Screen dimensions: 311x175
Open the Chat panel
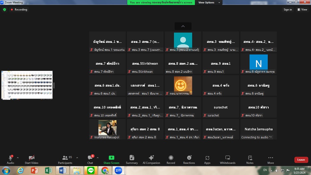[90, 159]
